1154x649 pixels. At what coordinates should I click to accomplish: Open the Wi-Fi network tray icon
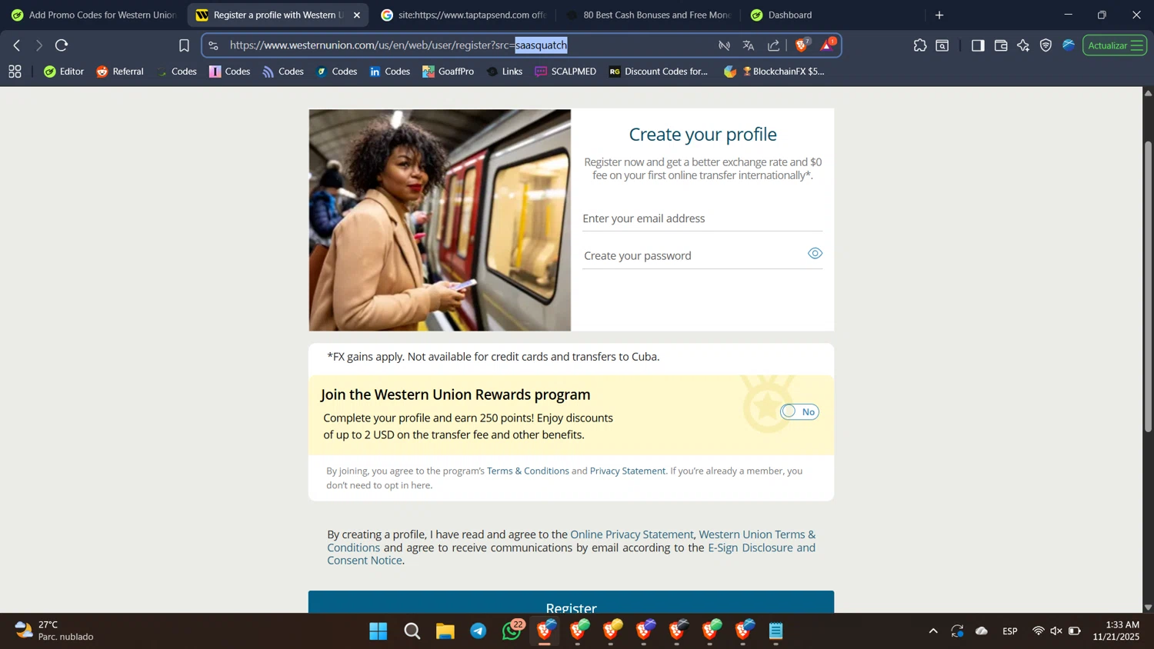coord(1038,631)
